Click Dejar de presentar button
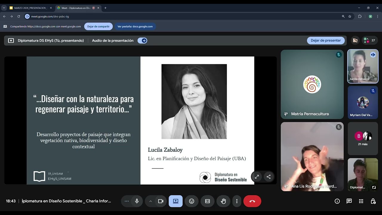 (x=326, y=41)
